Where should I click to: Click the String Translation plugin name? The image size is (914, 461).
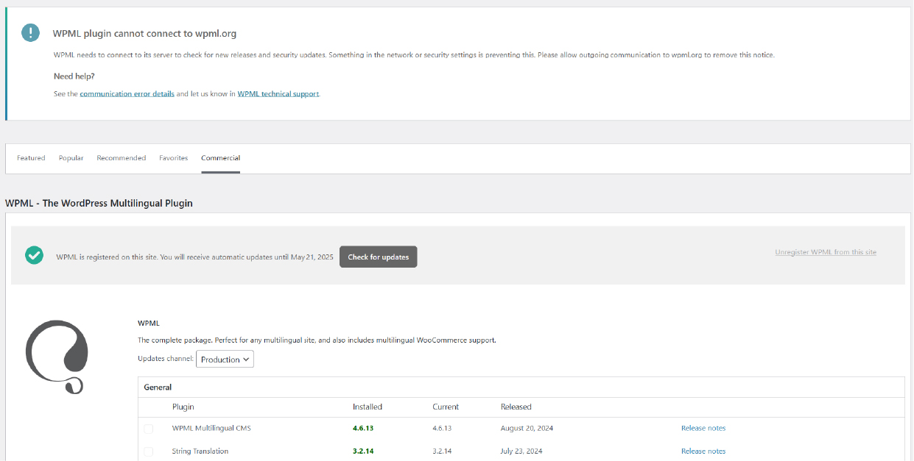coord(200,451)
